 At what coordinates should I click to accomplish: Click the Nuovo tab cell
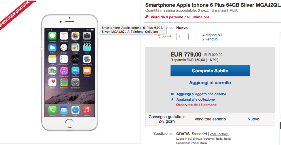254,119
